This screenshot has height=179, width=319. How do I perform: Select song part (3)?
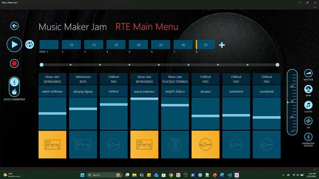(x=116, y=45)
